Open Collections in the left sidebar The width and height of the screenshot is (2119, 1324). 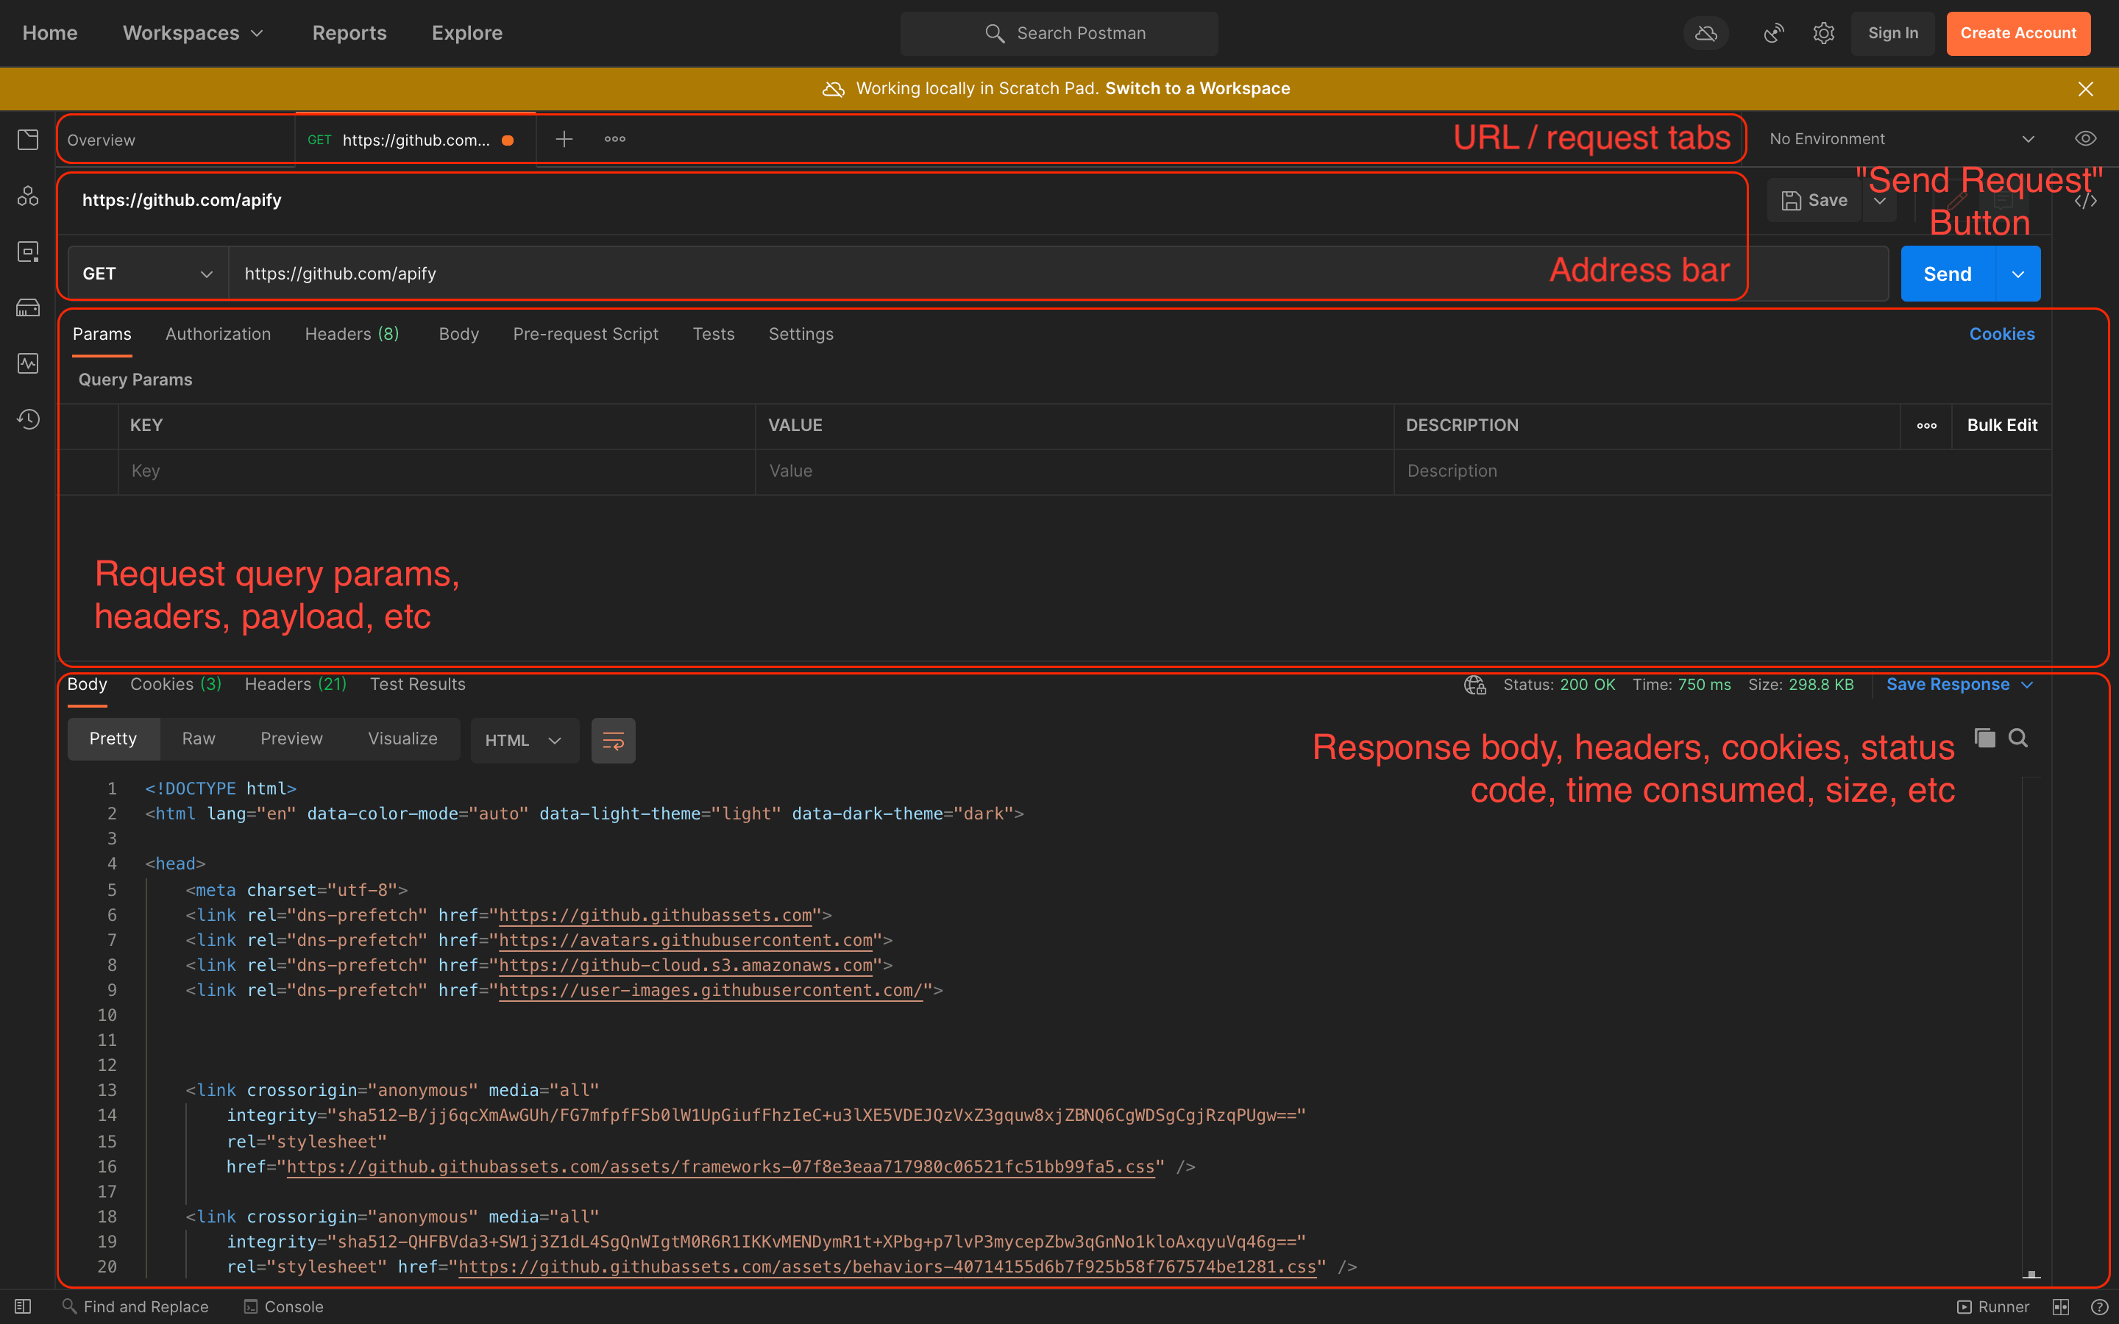(27, 138)
